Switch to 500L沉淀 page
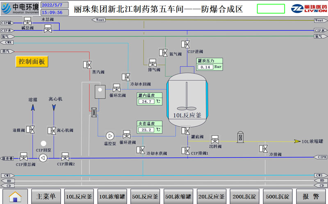328x204 pixels. click(278, 196)
